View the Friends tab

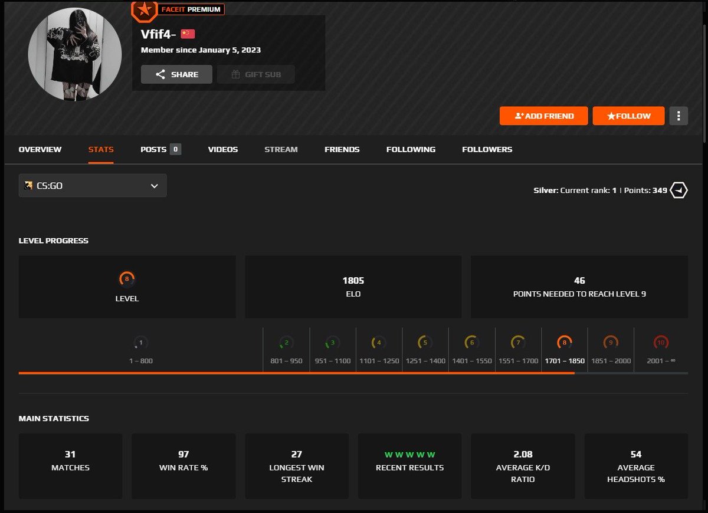pos(342,149)
